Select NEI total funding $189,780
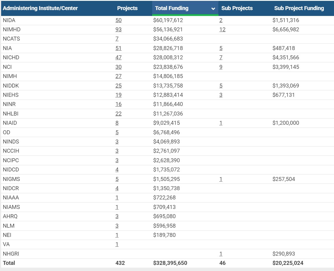The image size is (334, 271). coord(164,235)
